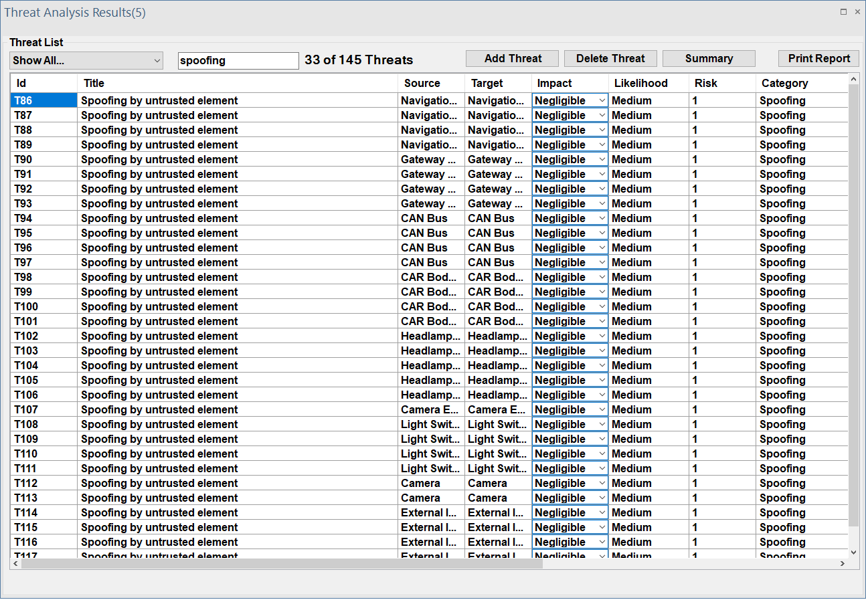
Task: Open Impact dropdown for threat T94
Action: (x=570, y=218)
